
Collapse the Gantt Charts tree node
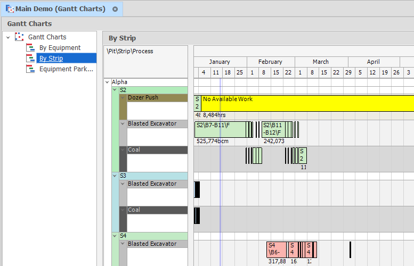click(8, 37)
